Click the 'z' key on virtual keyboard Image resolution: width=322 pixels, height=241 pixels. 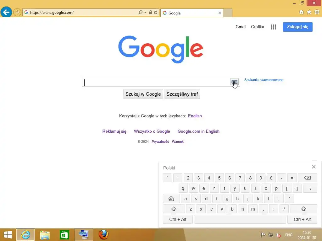click(191, 209)
